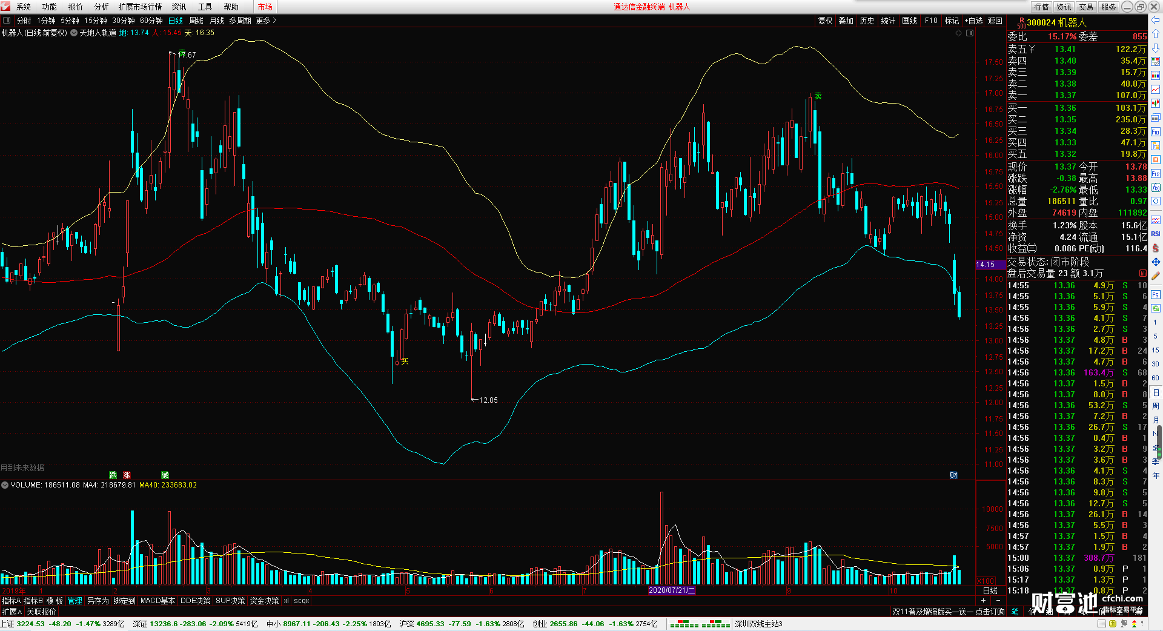Viewport: 1163px width, 631px height.
Task: Click the red bar chart icon beside 盘后交易量
Action: coord(1142,274)
